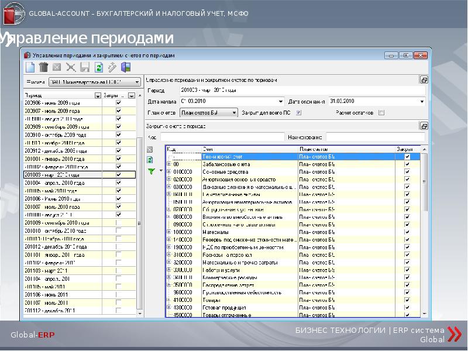Click the green refresh icon in top toolbar
Viewport: 468px width, 351px height.
pyautogui.click(x=99, y=67)
